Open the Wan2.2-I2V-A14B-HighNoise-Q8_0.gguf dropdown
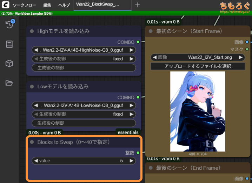This screenshot has width=252, height=183. click(x=84, y=50)
